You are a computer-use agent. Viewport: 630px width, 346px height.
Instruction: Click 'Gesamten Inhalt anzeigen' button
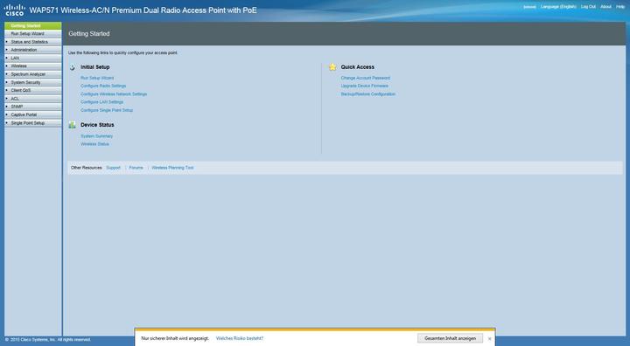coord(450,338)
